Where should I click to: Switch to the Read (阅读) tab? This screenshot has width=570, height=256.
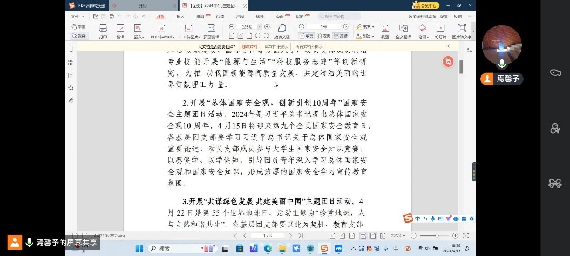(220, 16)
